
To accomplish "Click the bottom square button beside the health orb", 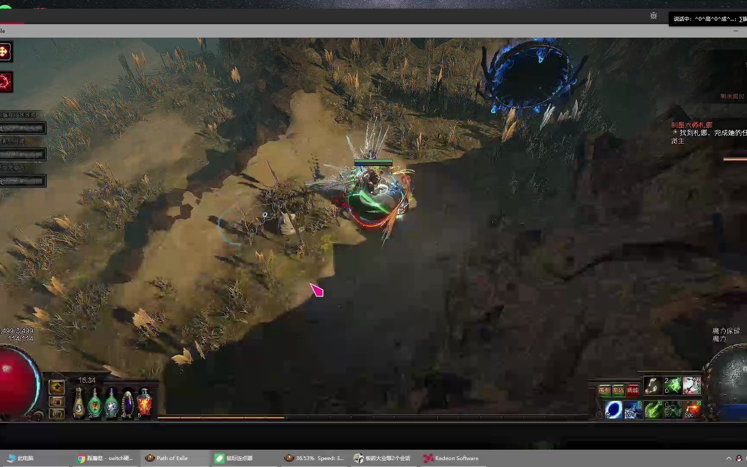I will pos(57,414).
